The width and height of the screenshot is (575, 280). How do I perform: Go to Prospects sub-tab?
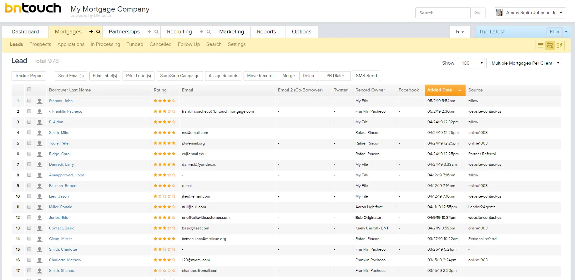(40, 44)
